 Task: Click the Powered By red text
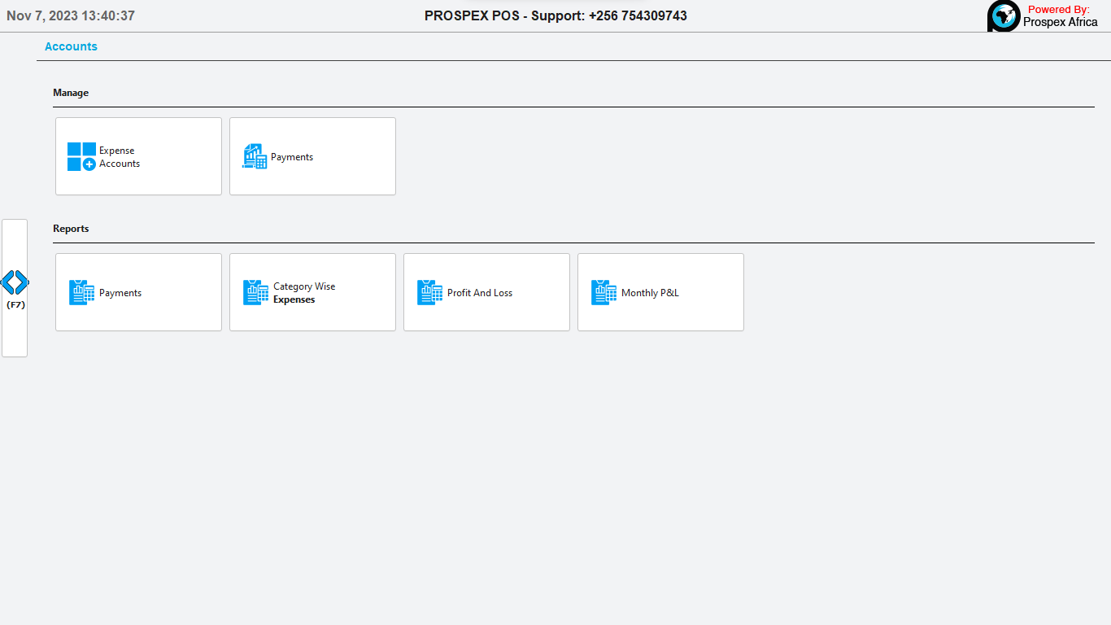click(1058, 10)
